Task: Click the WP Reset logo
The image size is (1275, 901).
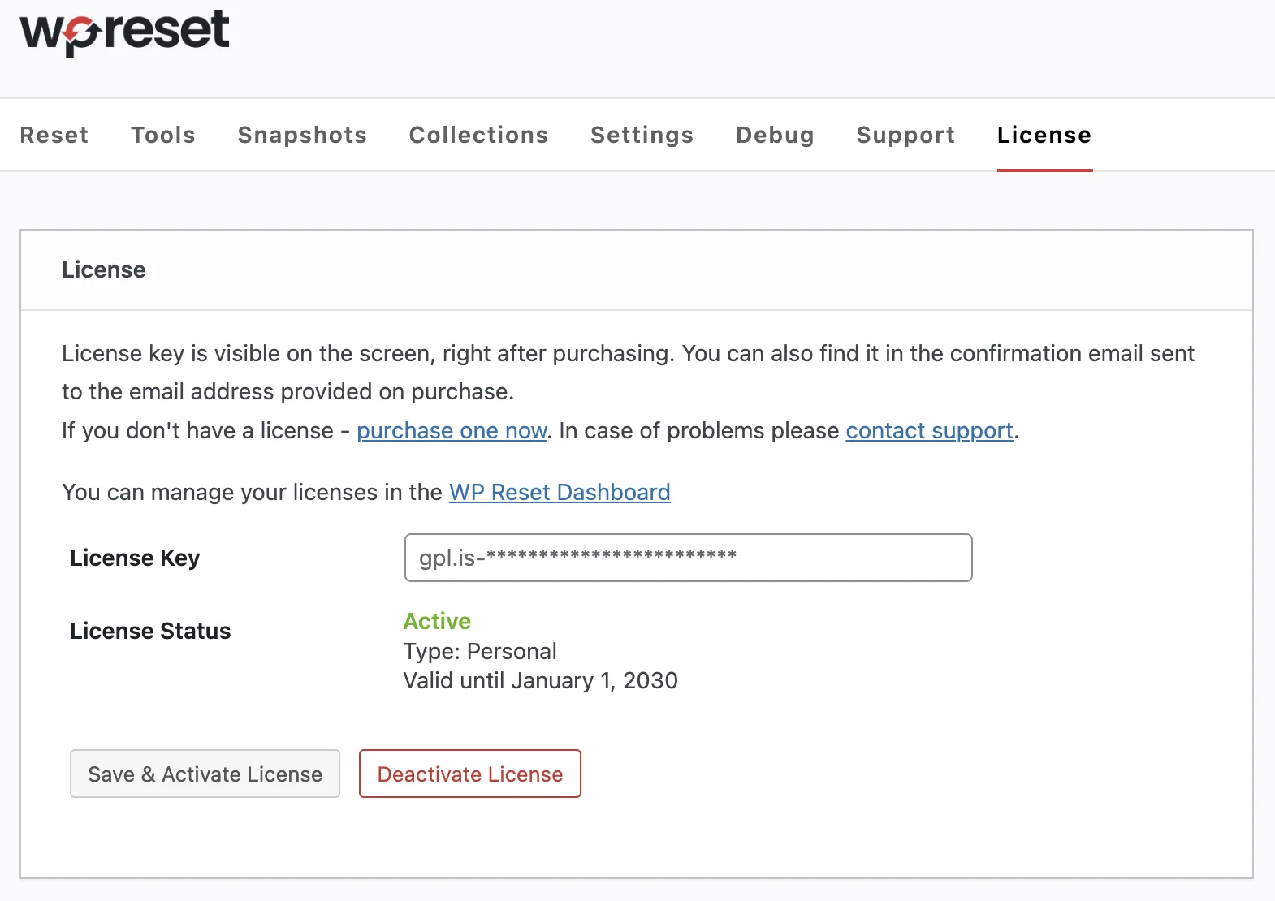Action: coord(124,32)
